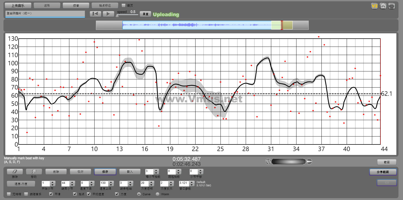Viewport: 403px width, 200px height.
Task: Click the playback speed slider handle
Action: [117, 15]
